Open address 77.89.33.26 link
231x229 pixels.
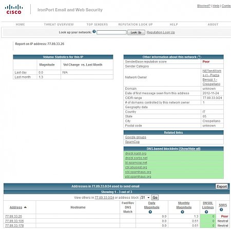click(13, 217)
